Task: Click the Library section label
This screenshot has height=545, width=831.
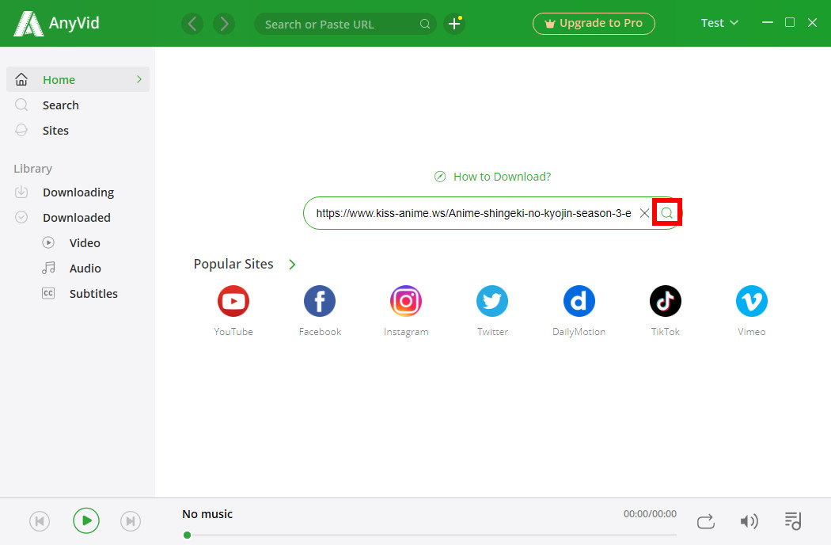Action: coord(33,169)
